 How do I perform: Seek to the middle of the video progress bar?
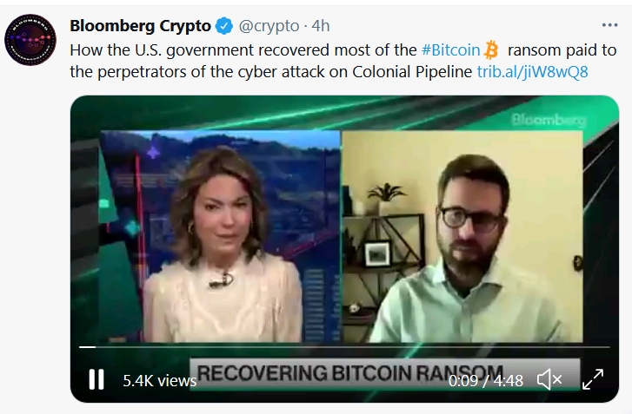344,346
